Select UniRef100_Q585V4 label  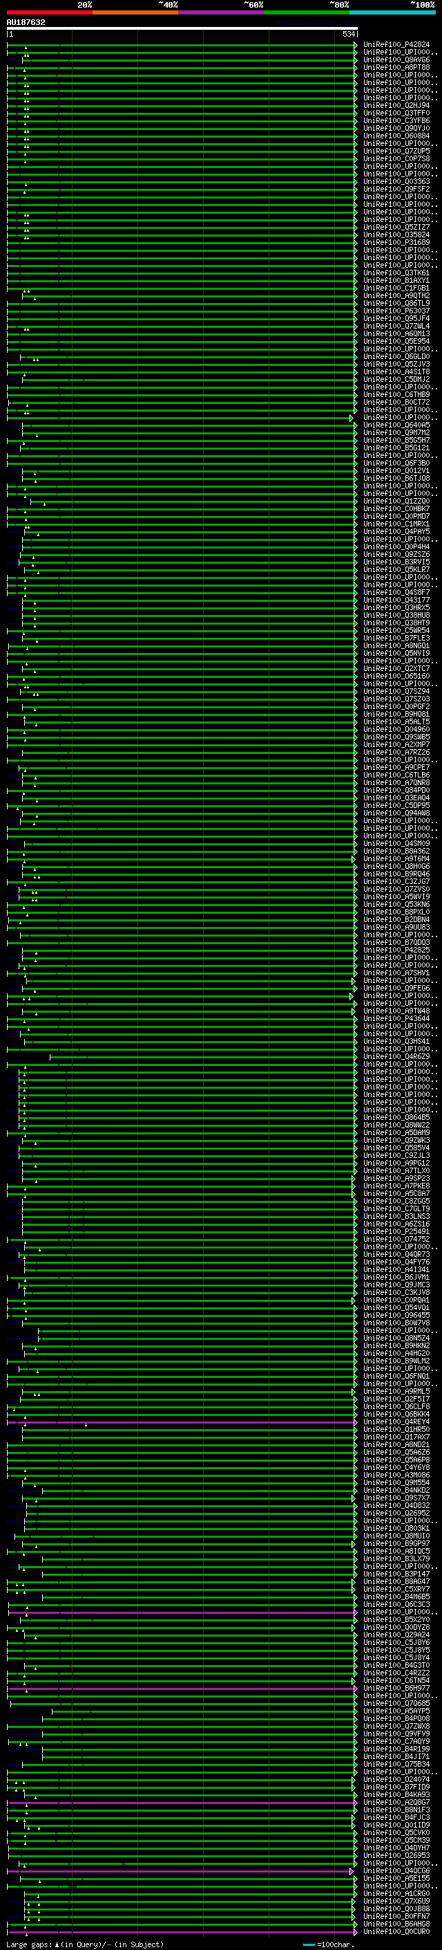[396, 1148]
